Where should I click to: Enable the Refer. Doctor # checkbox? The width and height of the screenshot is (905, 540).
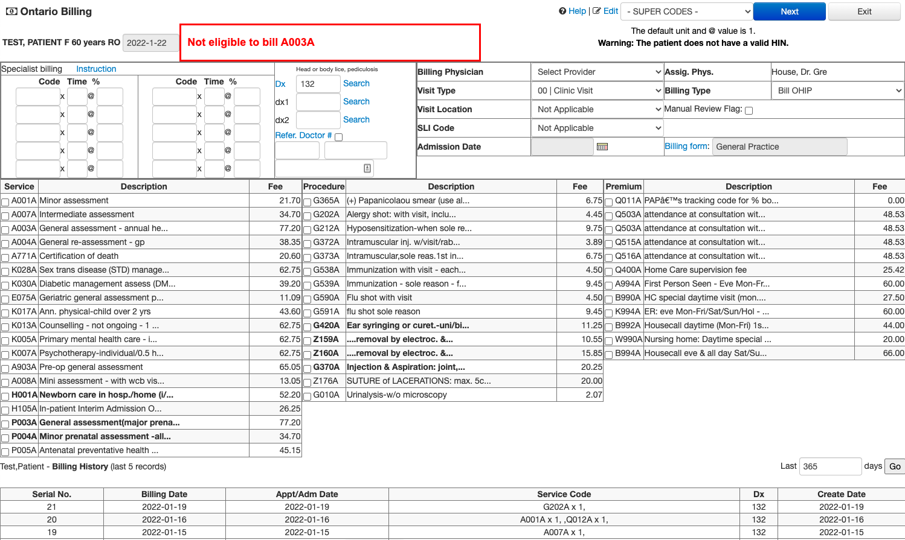pos(338,137)
